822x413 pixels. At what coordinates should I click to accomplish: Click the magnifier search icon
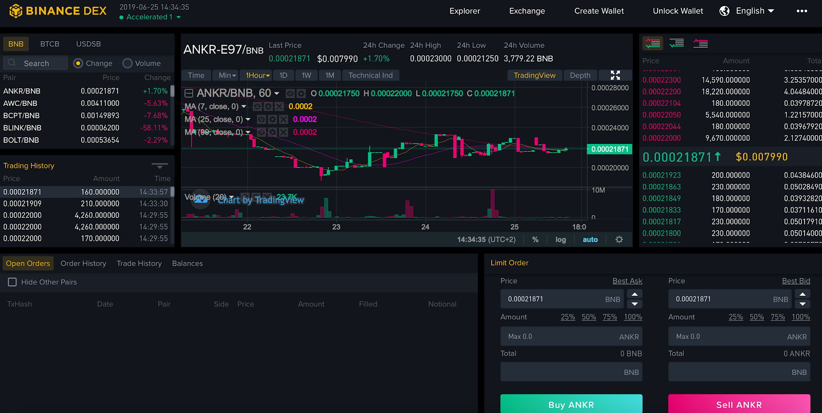12,63
